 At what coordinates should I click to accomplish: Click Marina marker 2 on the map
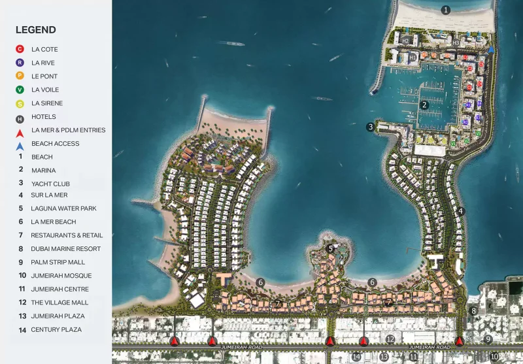click(x=424, y=105)
